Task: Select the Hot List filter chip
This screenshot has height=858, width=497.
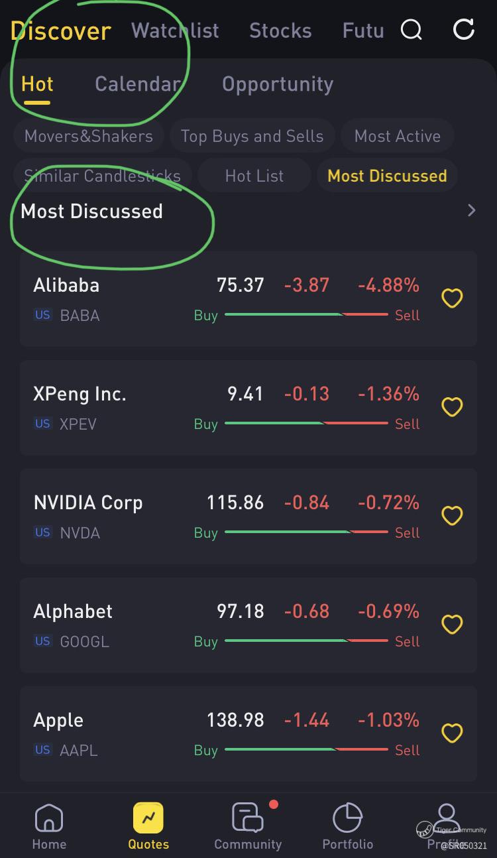Action: (254, 176)
